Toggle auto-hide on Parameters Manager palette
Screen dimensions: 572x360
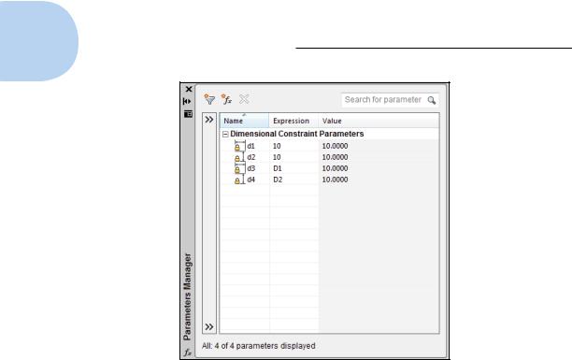point(187,101)
